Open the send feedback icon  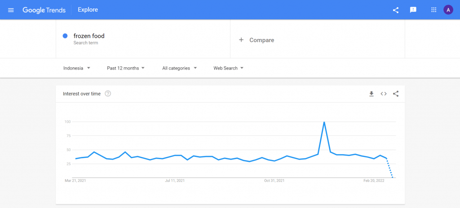pyautogui.click(x=413, y=10)
